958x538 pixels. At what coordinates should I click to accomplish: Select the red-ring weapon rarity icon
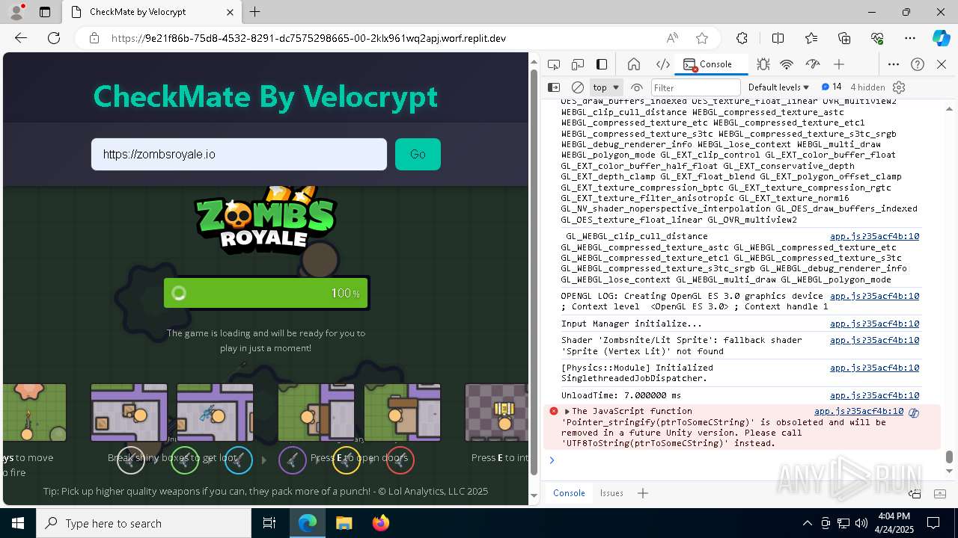[400, 460]
